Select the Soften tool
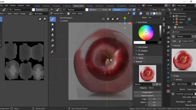 tap(53, 24)
